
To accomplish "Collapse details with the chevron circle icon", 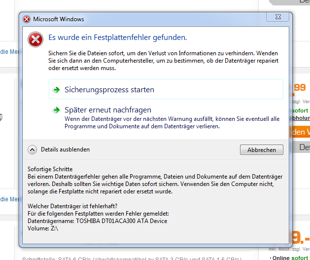I will click(32, 150).
